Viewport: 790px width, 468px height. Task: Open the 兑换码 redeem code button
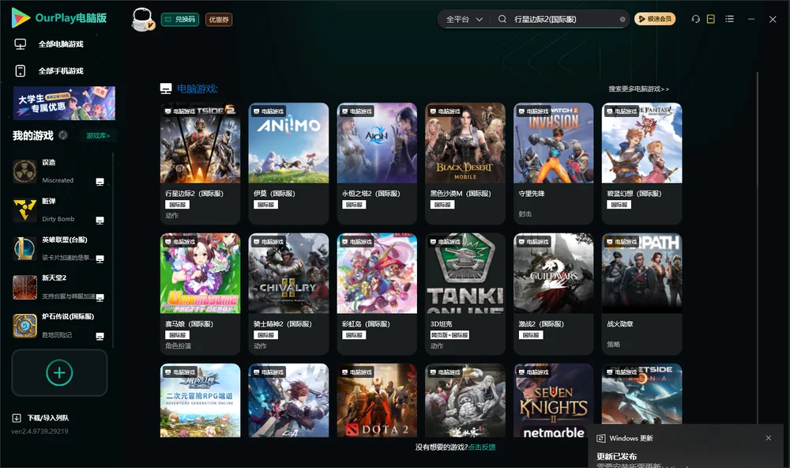[x=180, y=20]
